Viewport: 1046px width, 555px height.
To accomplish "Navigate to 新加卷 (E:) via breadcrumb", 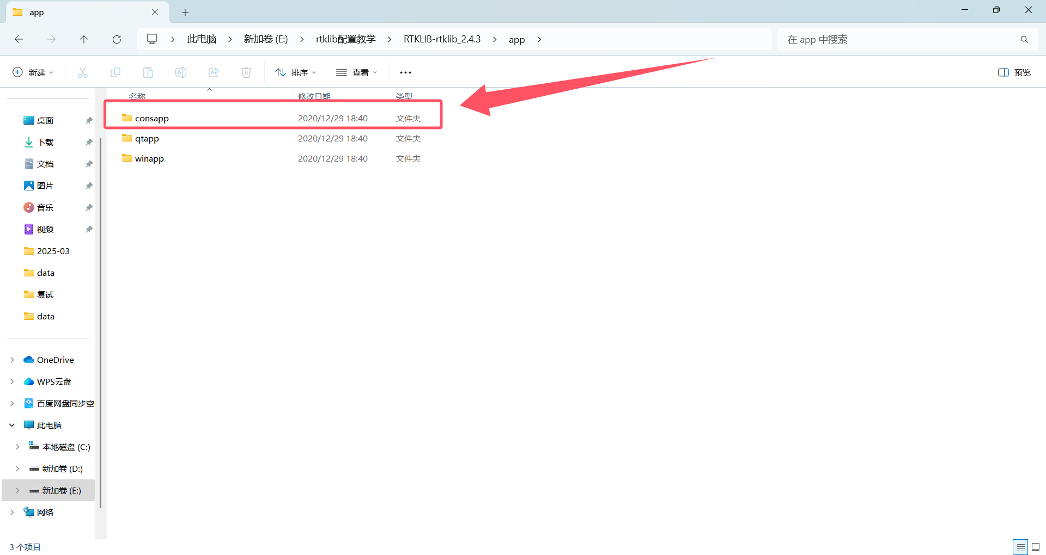I will pos(266,39).
